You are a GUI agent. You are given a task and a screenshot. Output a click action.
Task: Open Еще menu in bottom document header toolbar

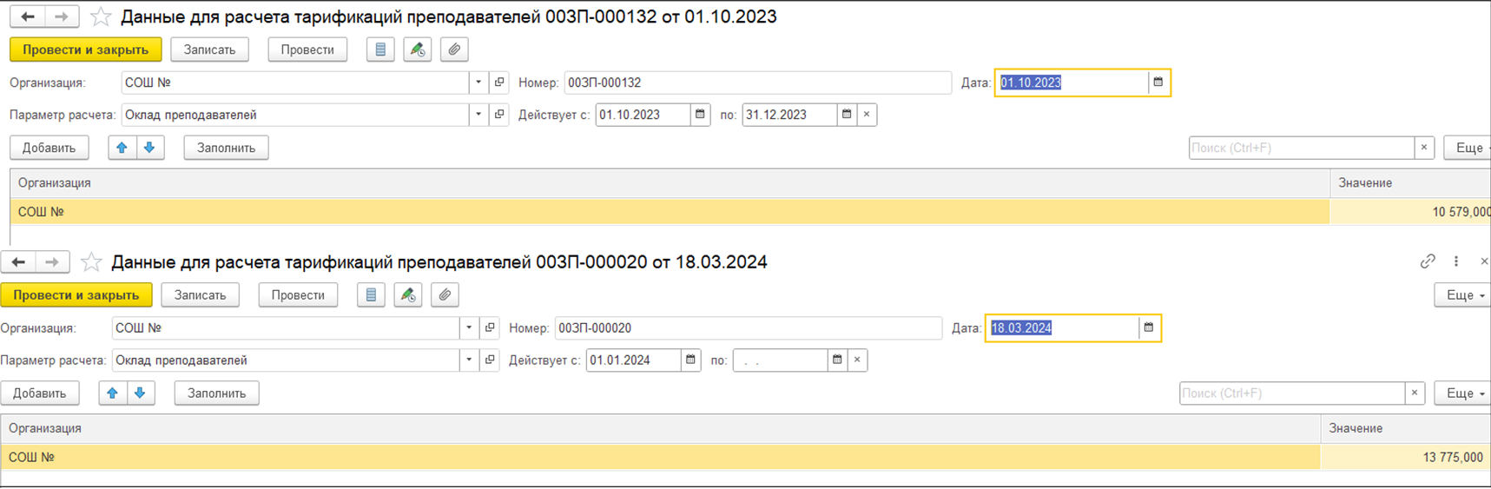(1462, 295)
